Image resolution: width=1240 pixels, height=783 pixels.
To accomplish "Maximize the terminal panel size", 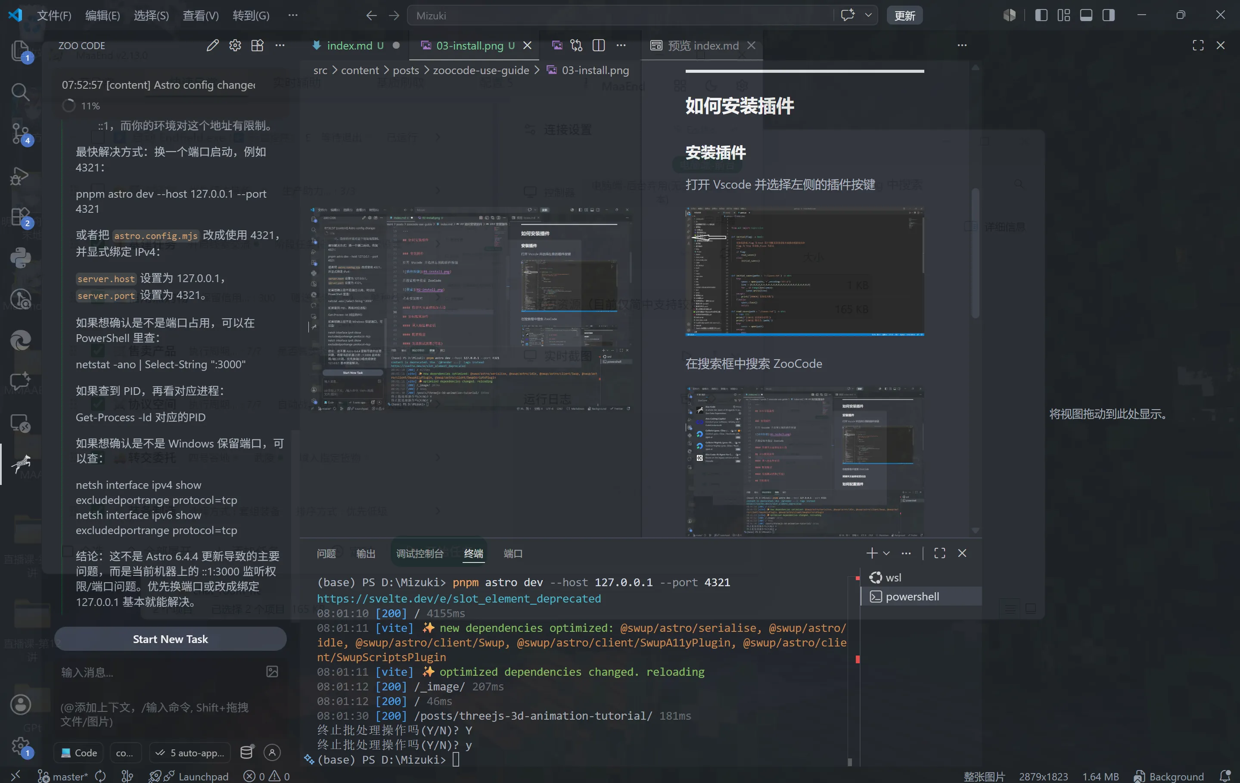I will click(x=939, y=553).
